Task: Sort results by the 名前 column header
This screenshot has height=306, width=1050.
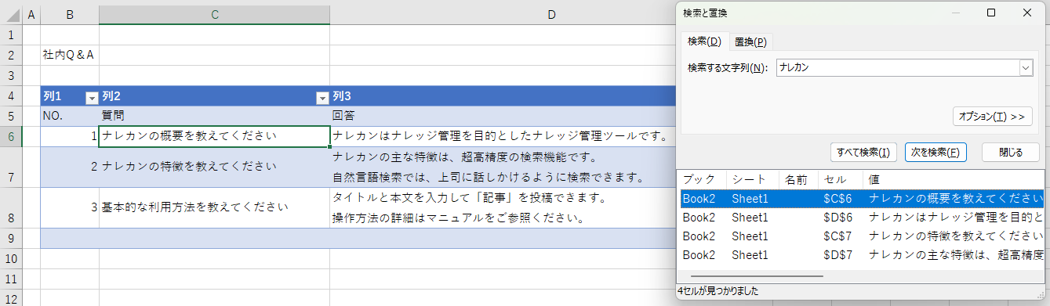Action: tap(798, 179)
